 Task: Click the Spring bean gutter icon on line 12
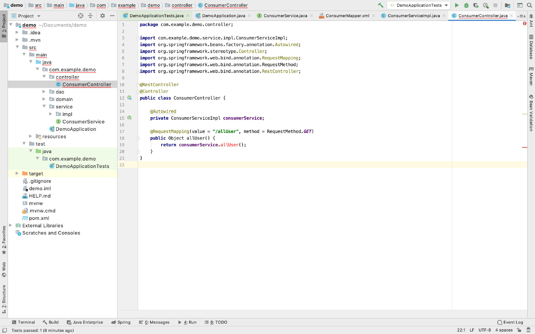129,98
